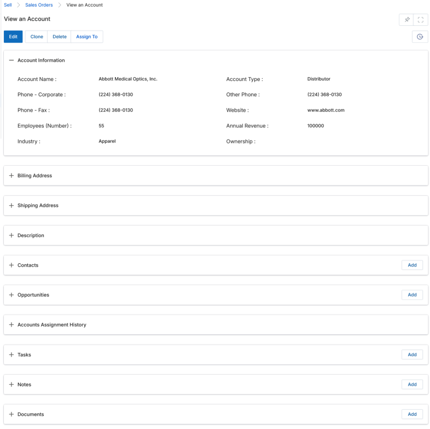This screenshot has height=429, width=430.
Task: Open the history clock icon
Action: point(420,37)
